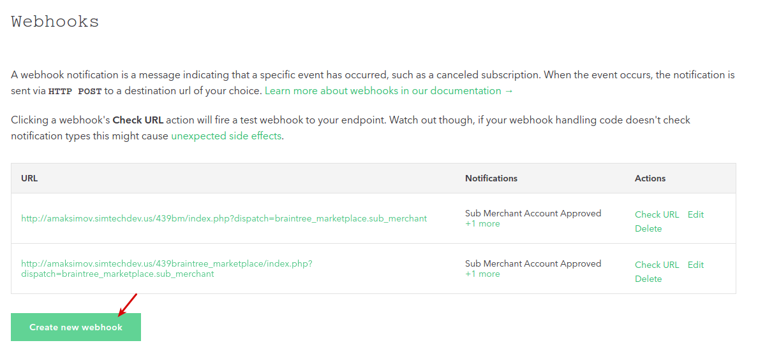Edit the 439bm webhook

pyautogui.click(x=695, y=214)
